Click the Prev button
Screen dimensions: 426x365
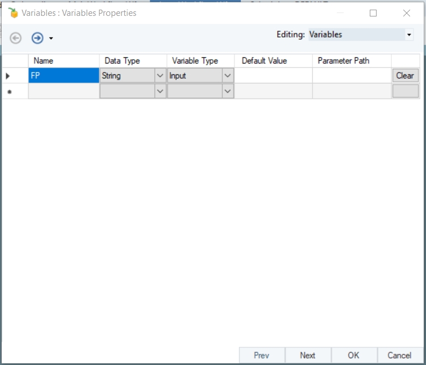[x=261, y=355]
